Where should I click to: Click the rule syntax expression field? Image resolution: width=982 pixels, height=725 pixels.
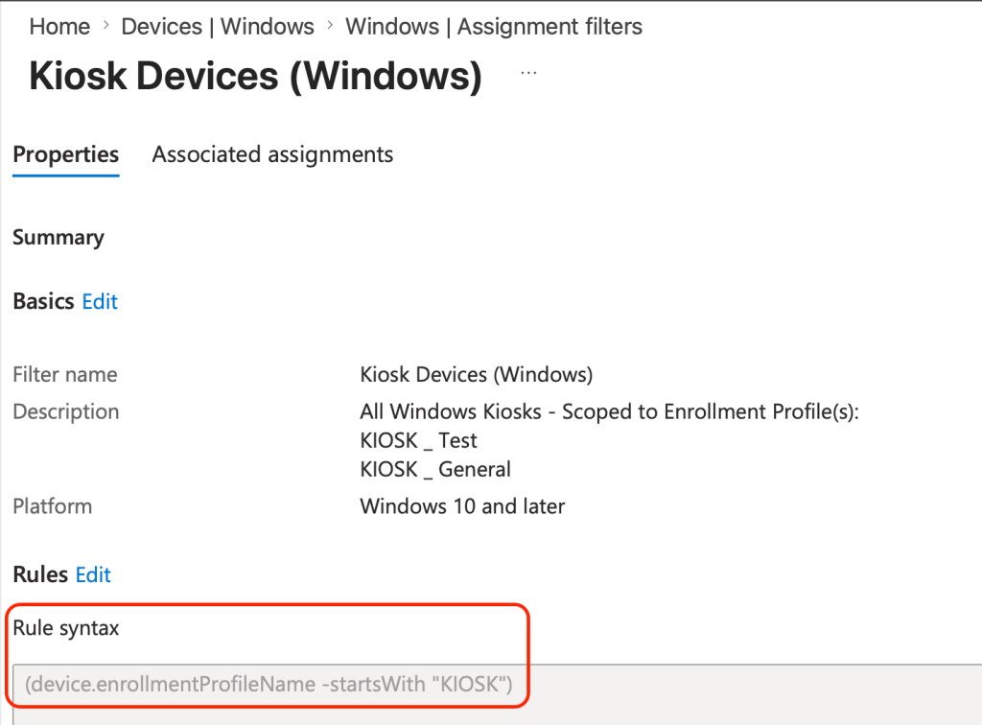(269, 685)
